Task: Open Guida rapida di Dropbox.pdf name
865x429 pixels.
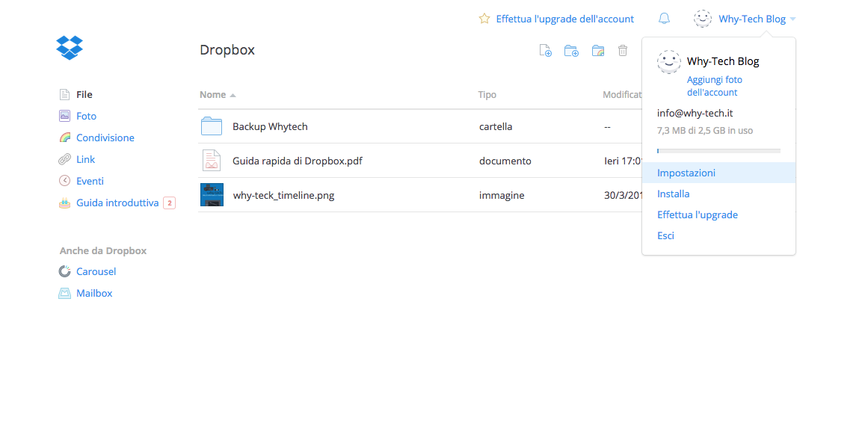Action: point(298,161)
